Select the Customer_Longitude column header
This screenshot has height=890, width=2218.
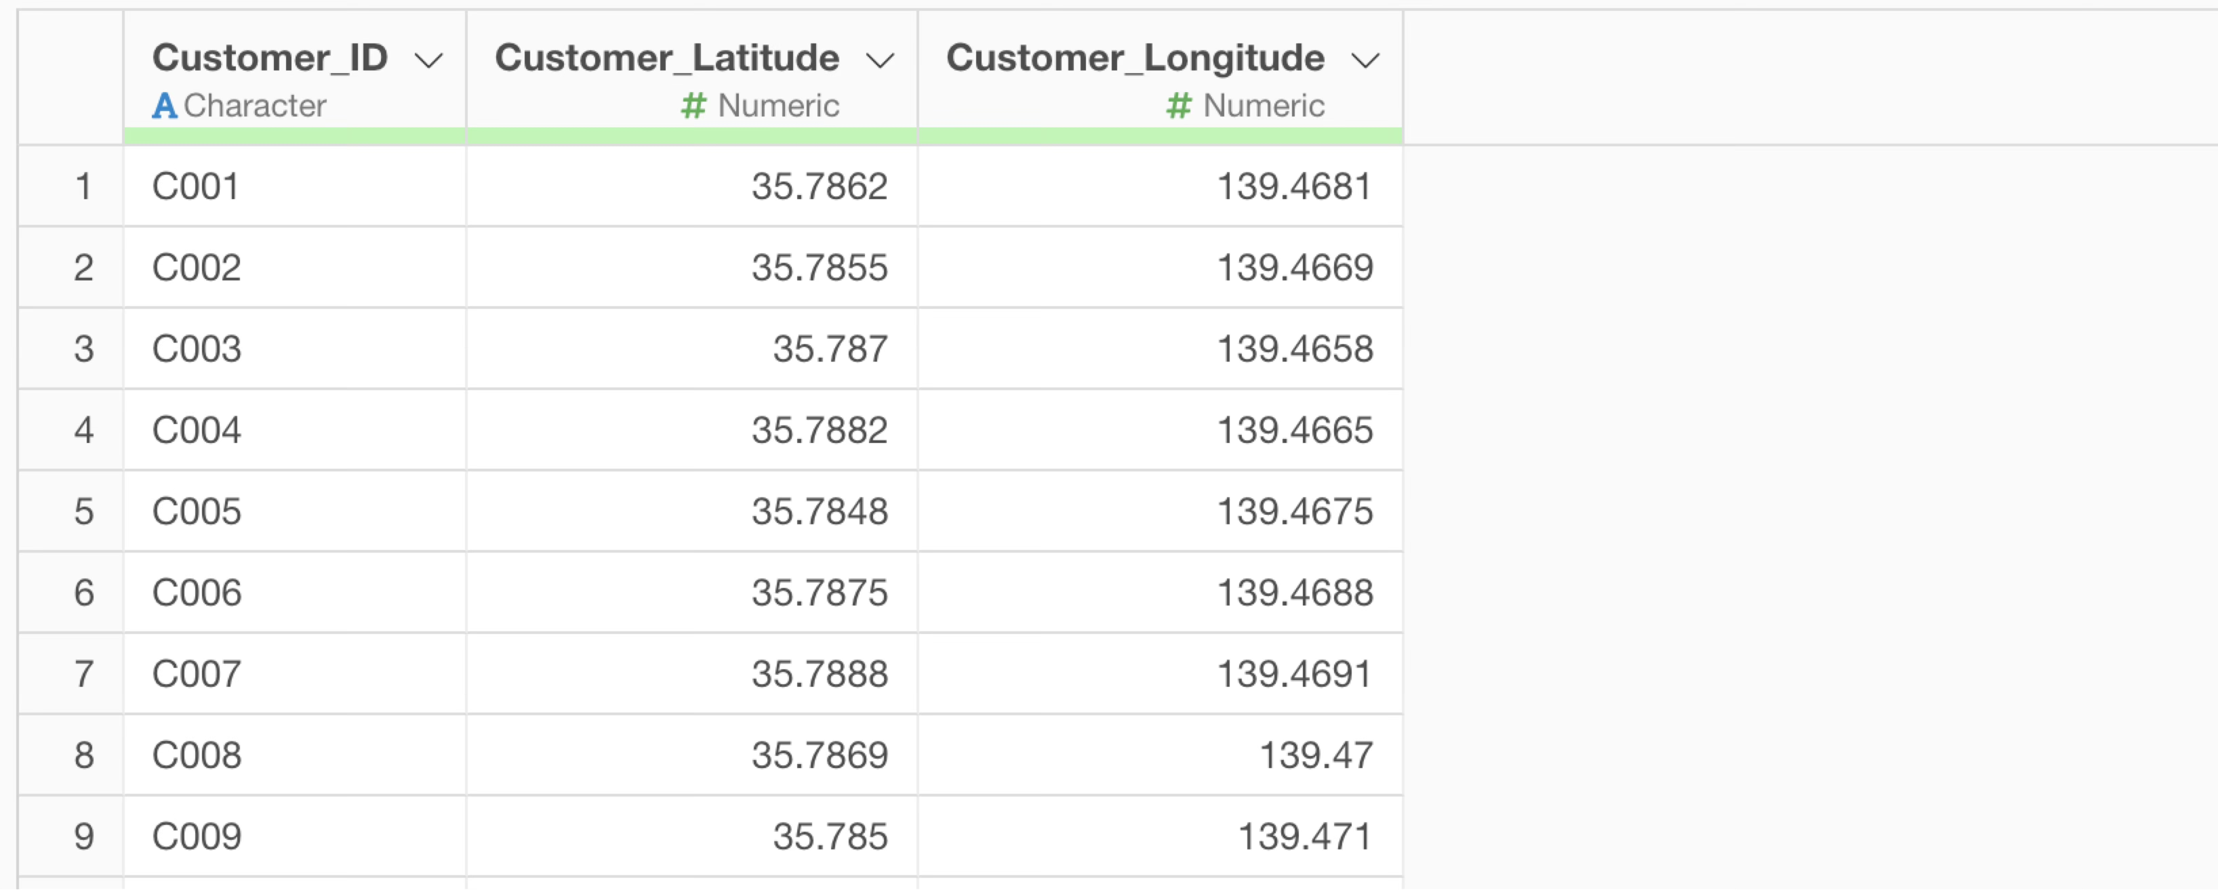(1134, 58)
